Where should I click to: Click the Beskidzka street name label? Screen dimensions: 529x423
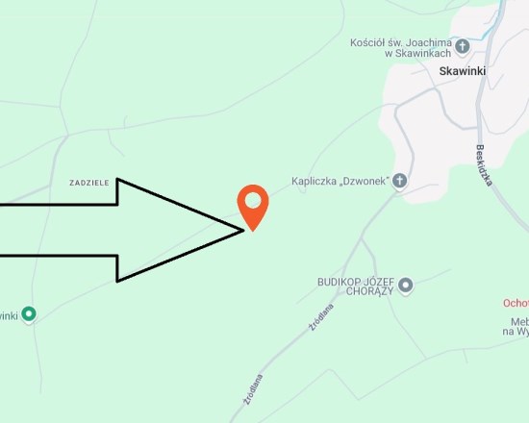point(484,165)
